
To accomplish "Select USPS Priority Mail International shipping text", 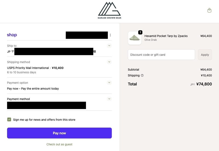I will pyautogui.click(x=28, y=68).
